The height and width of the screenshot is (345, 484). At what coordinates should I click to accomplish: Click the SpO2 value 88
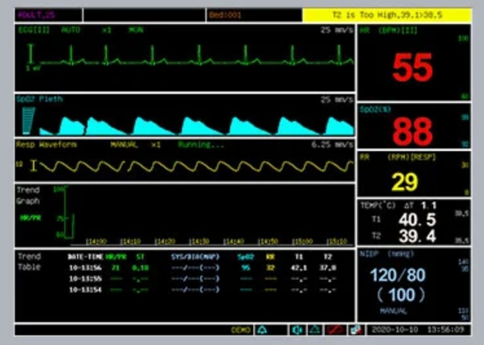(x=412, y=132)
